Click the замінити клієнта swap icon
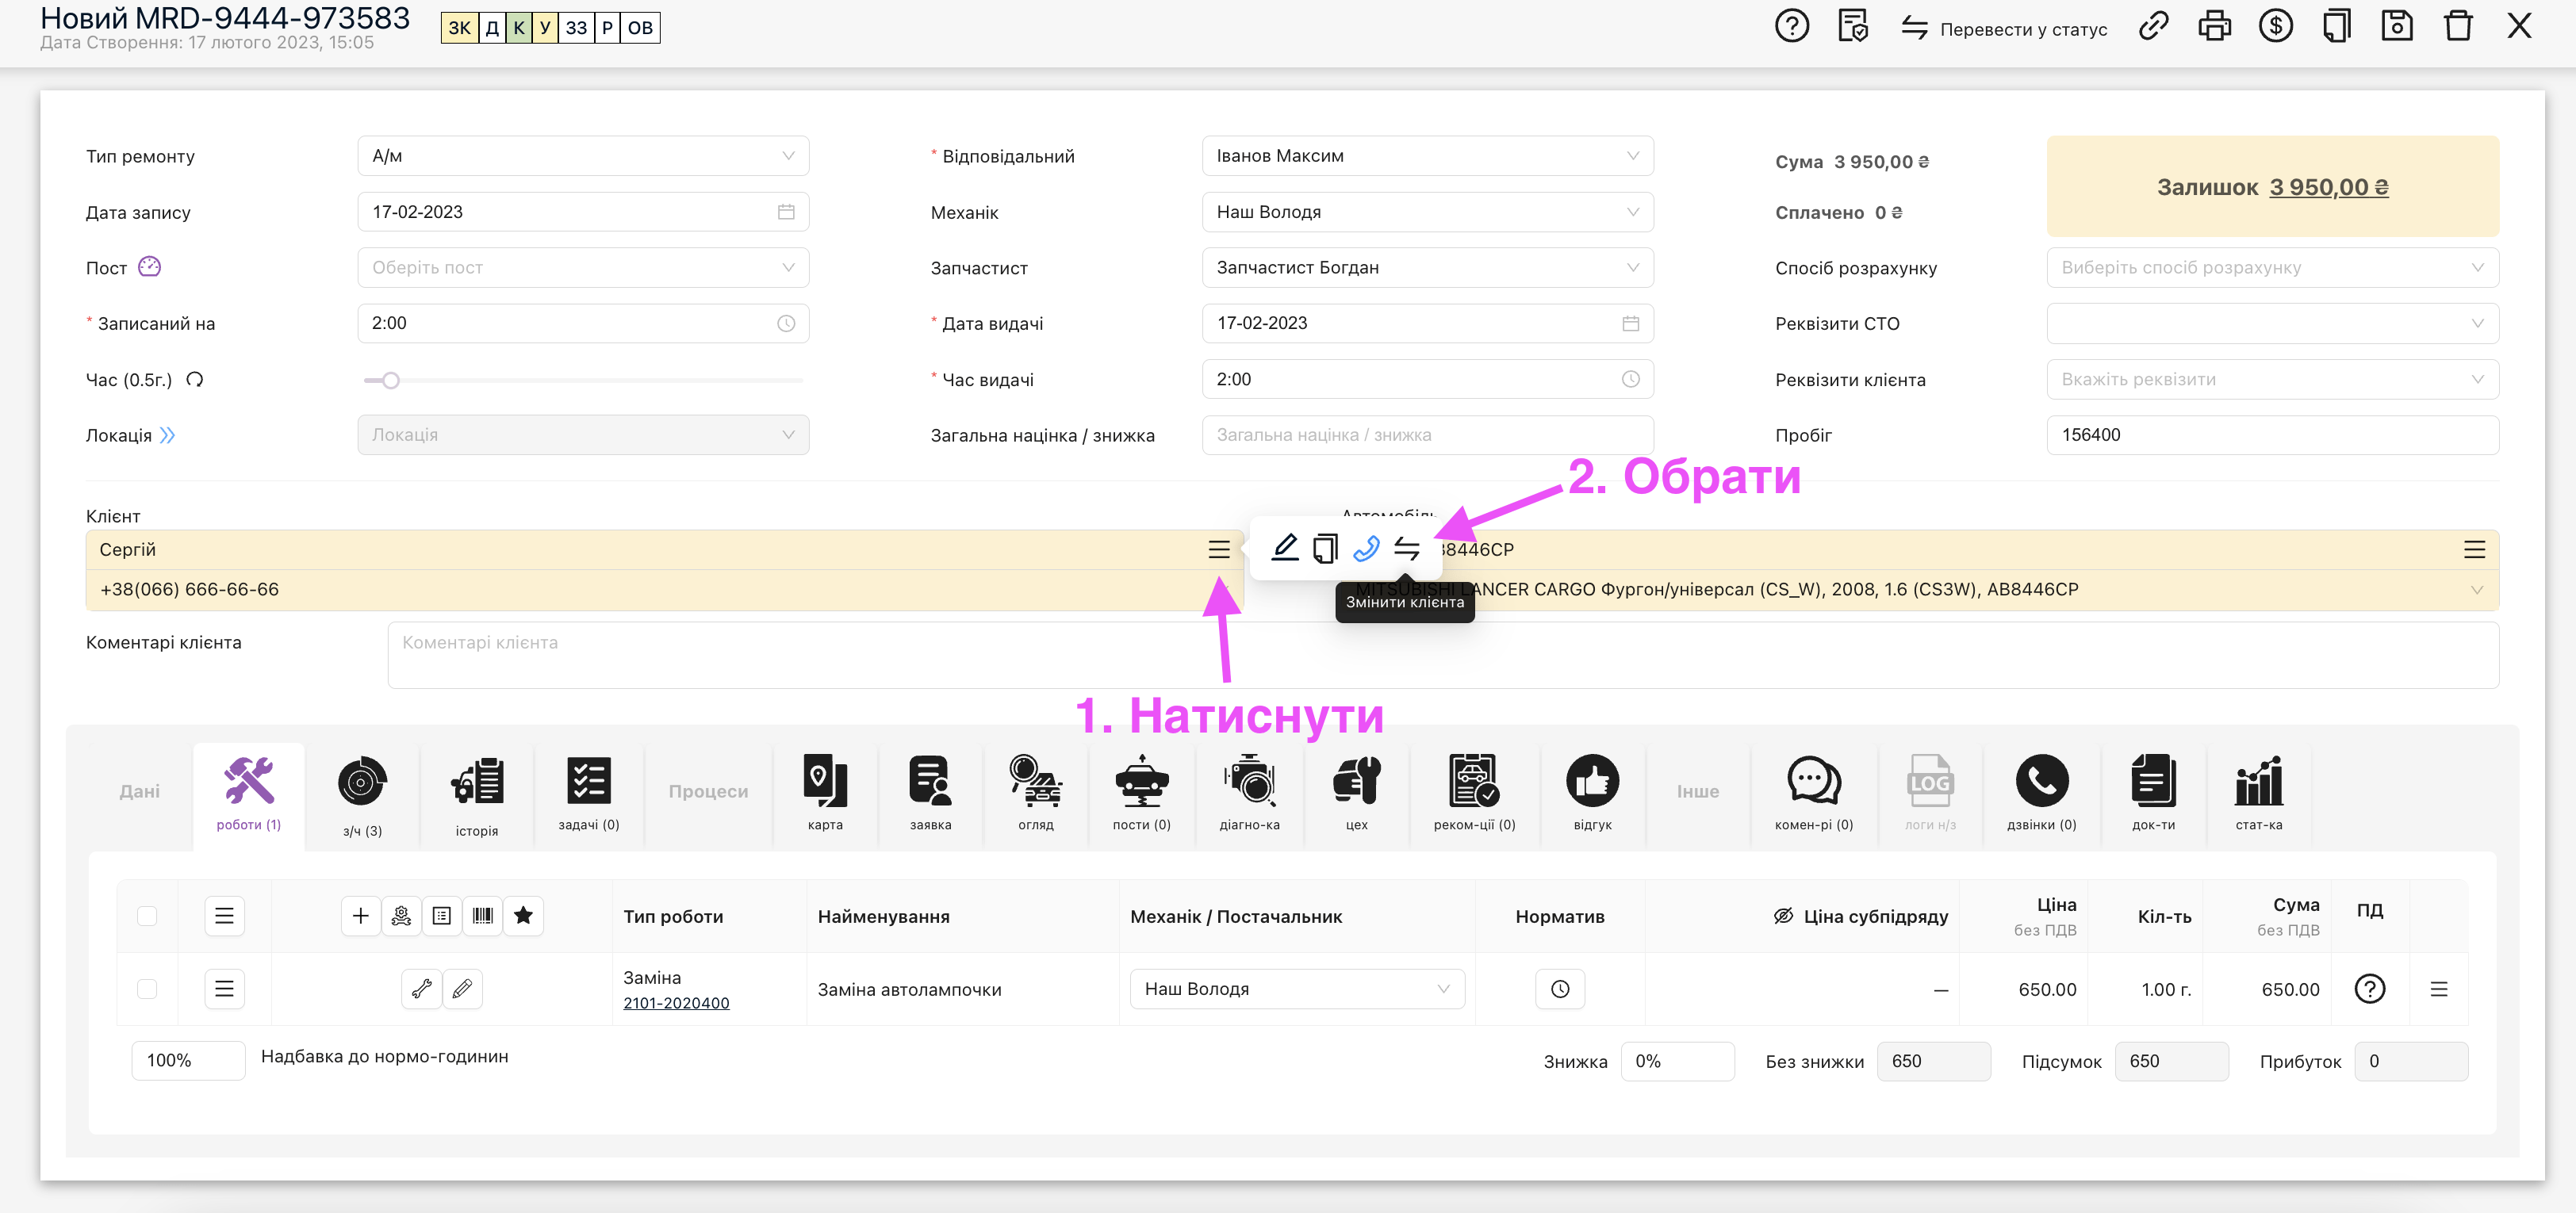Image resolution: width=2576 pixels, height=1213 pixels. 1405,550
